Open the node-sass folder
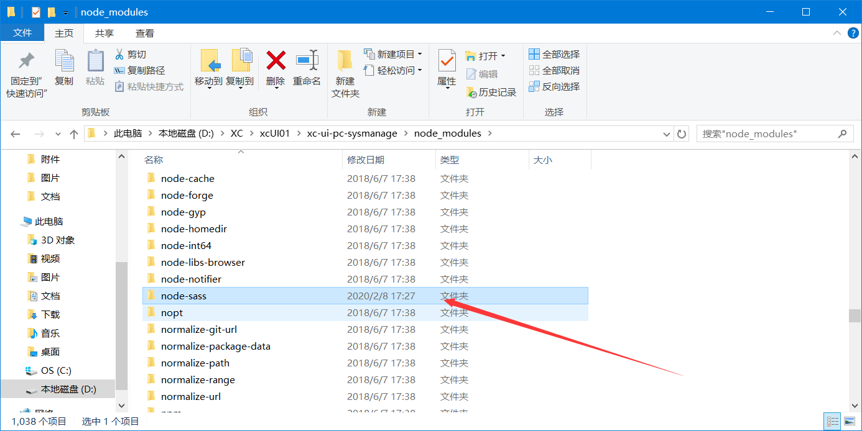This screenshot has height=431, width=862. pos(184,296)
